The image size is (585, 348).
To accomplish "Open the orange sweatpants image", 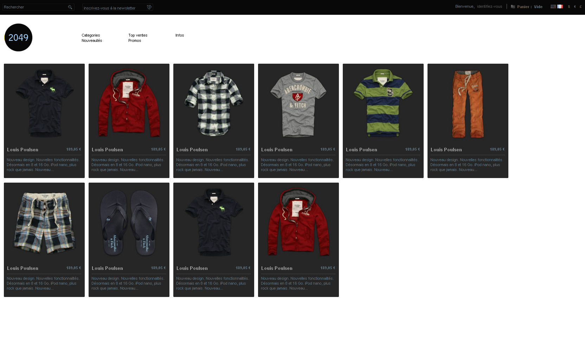I will click(468, 104).
